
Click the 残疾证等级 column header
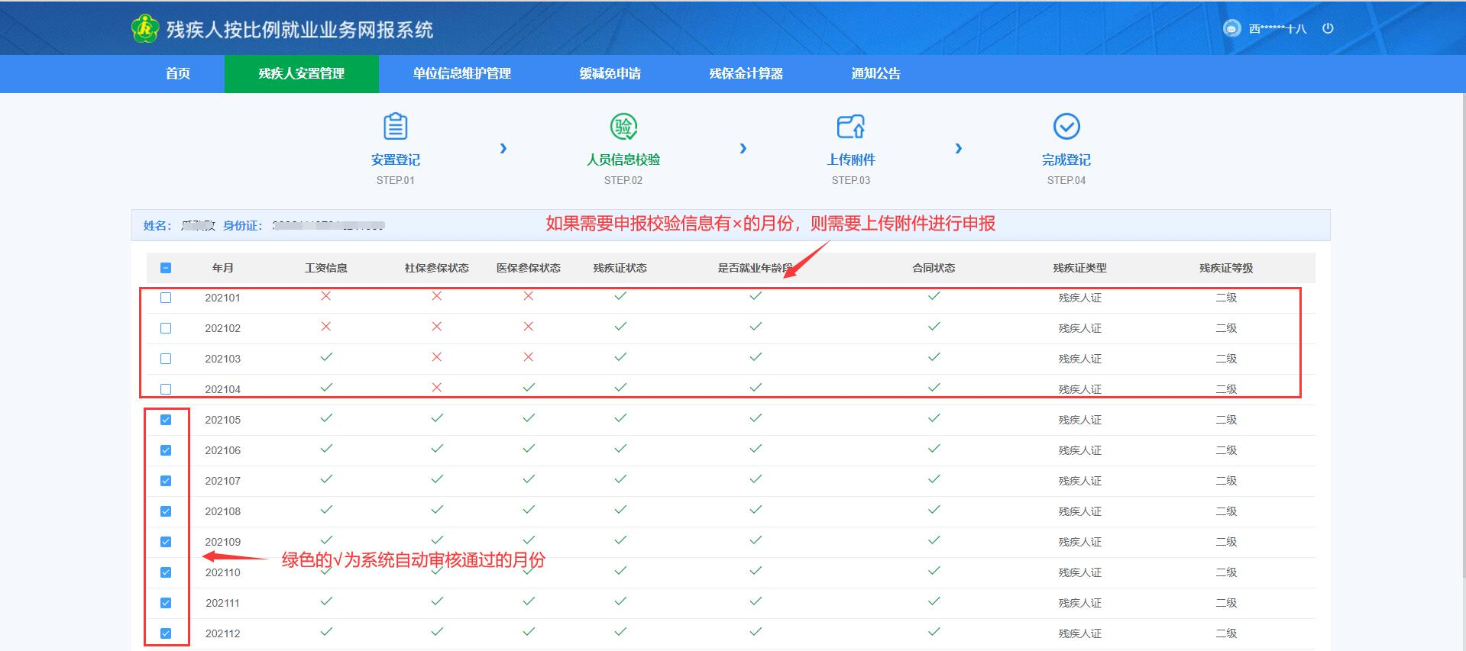[1225, 268]
